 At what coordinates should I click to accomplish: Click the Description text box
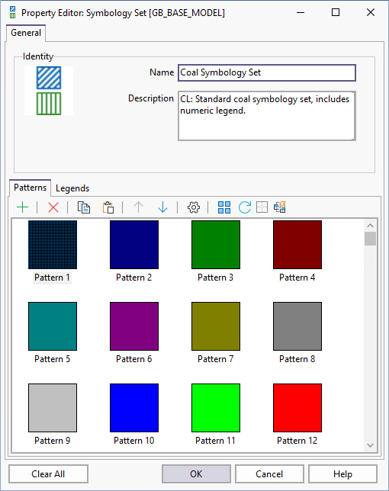(x=267, y=116)
